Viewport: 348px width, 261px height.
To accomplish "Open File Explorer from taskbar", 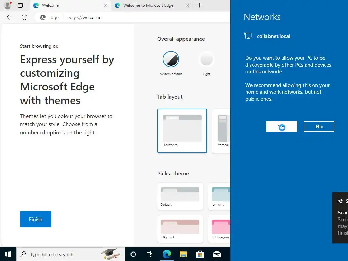I will point(183,254).
